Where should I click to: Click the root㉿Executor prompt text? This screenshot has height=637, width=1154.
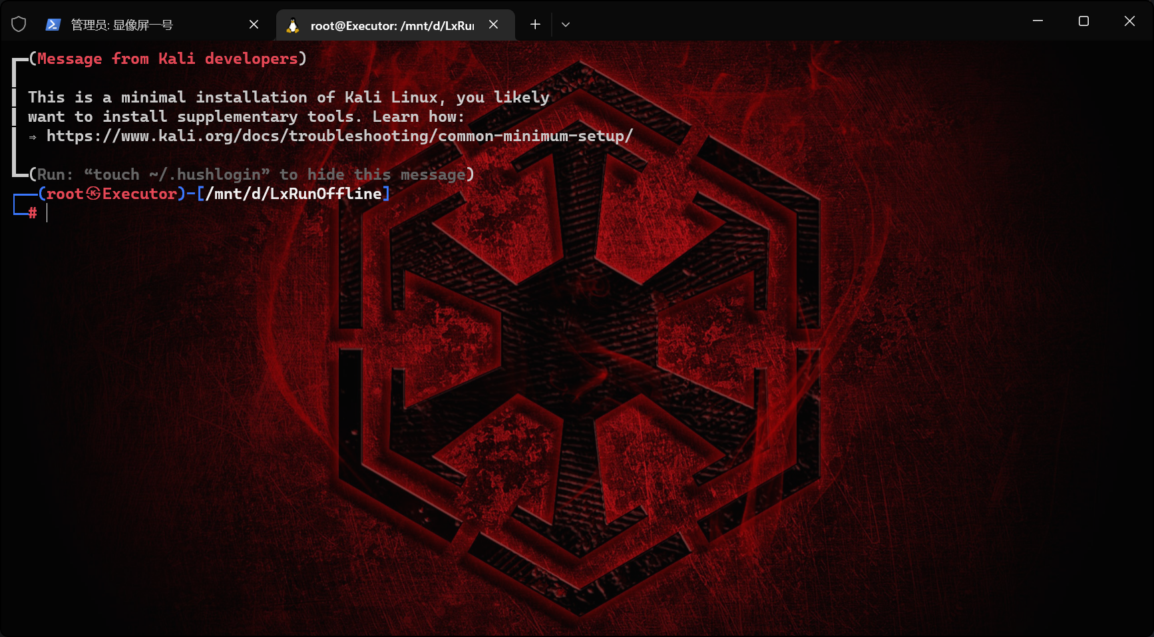click(x=112, y=194)
